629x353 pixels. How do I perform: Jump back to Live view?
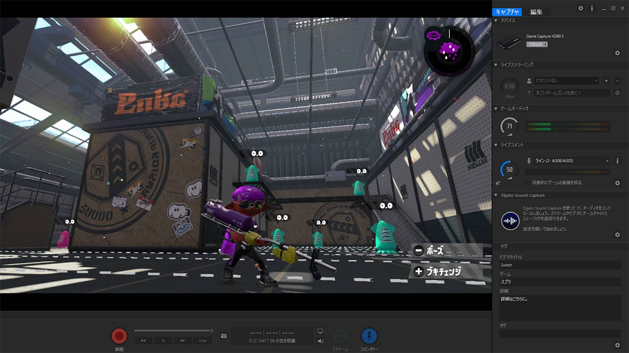point(202,340)
